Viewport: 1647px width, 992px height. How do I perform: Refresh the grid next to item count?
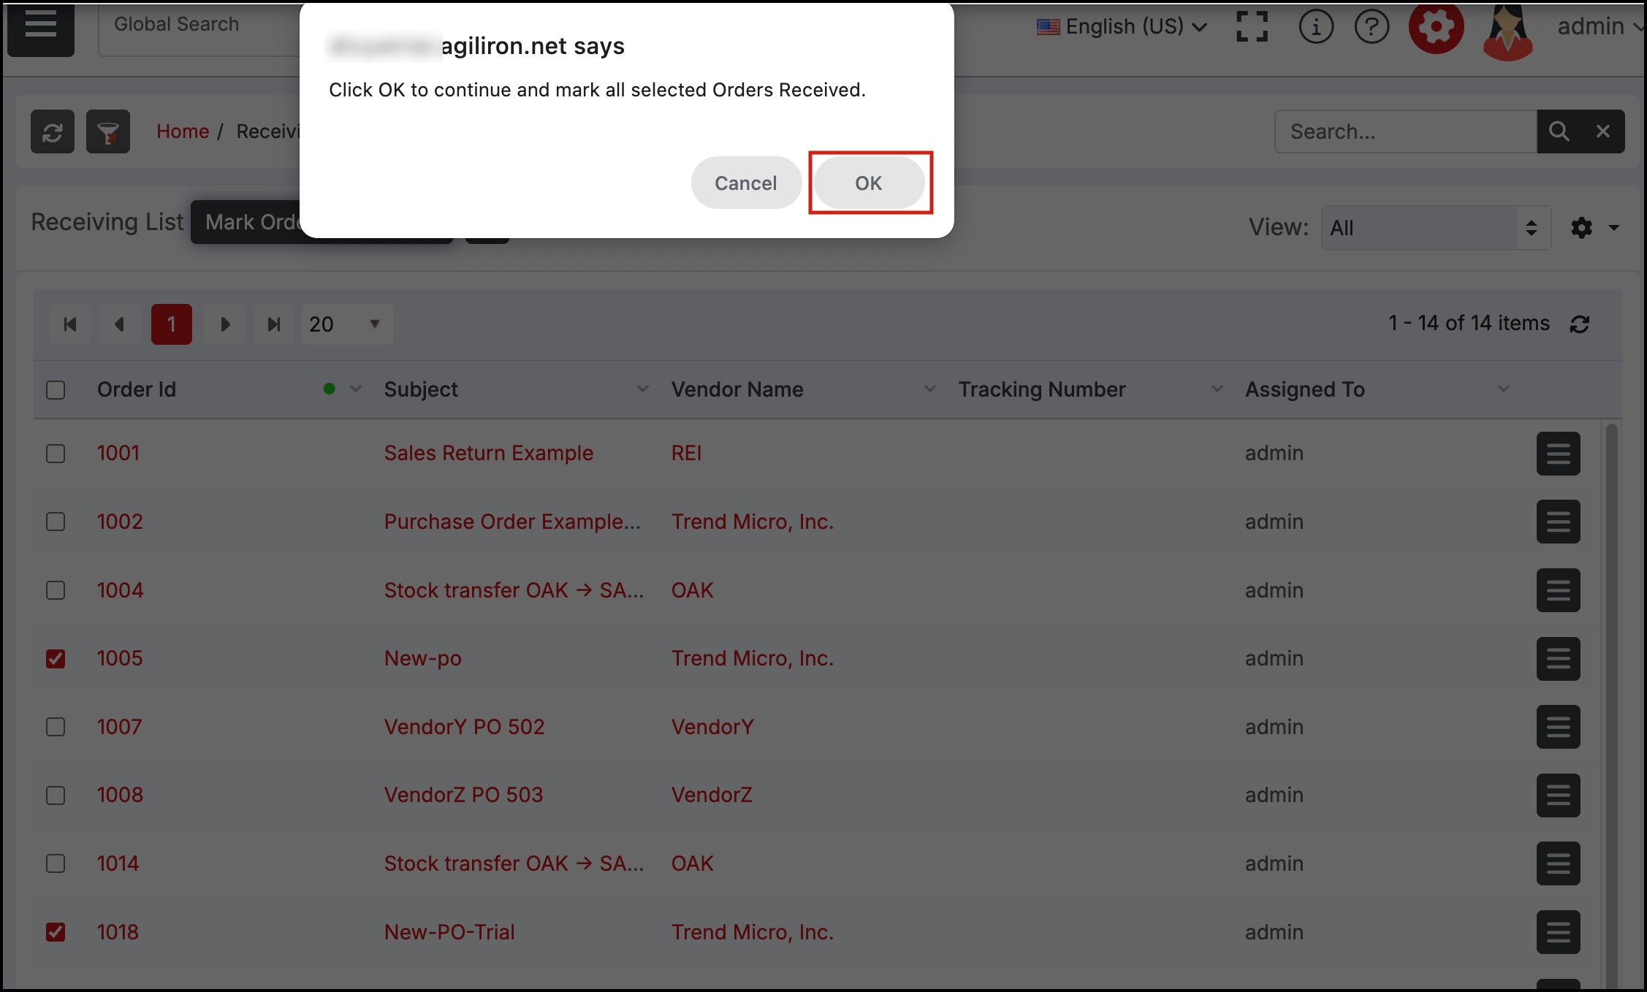coord(1580,324)
